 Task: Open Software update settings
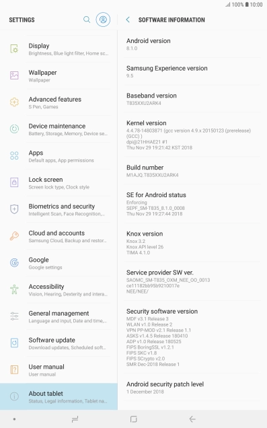(59, 343)
